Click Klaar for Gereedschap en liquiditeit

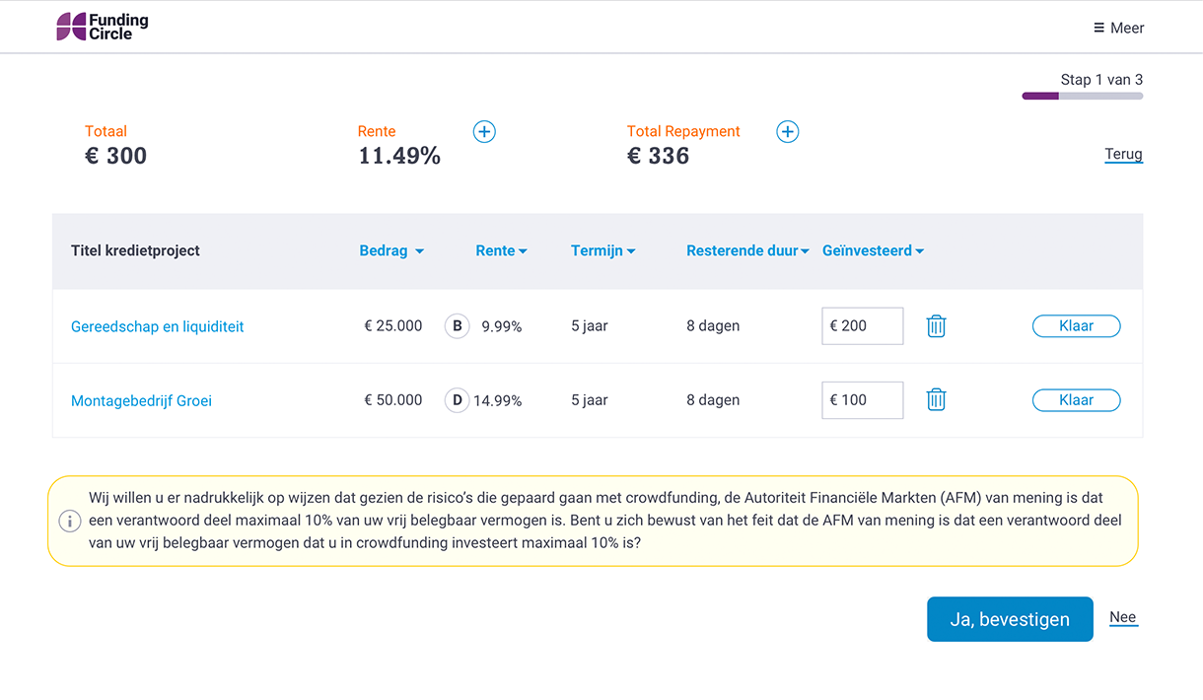coord(1076,326)
